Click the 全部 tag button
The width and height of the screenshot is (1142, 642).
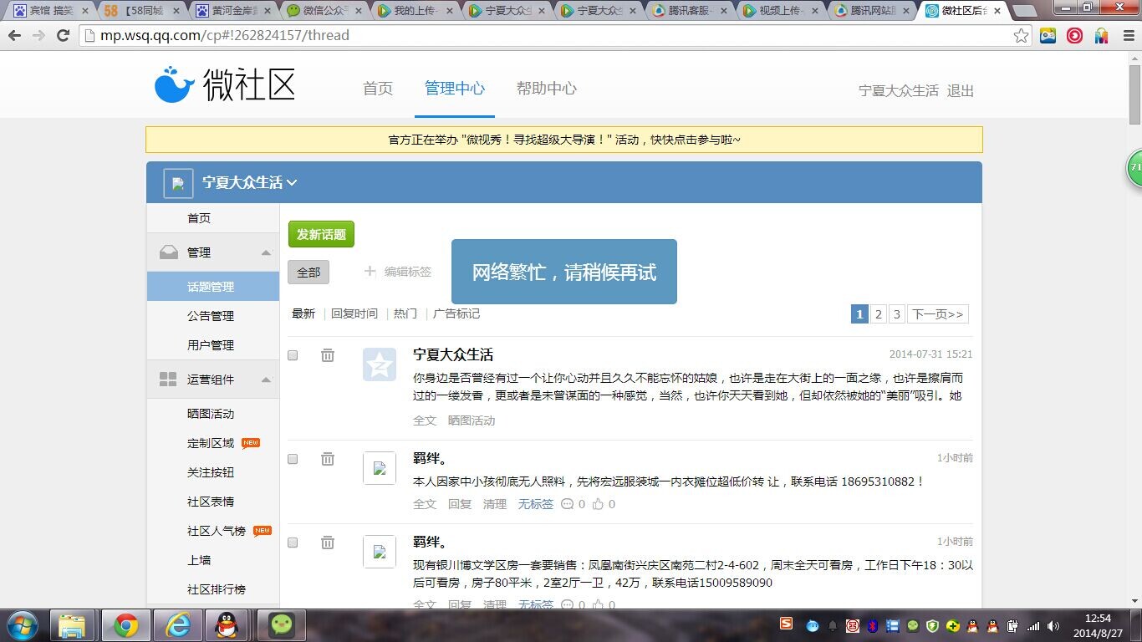click(x=308, y=272)
